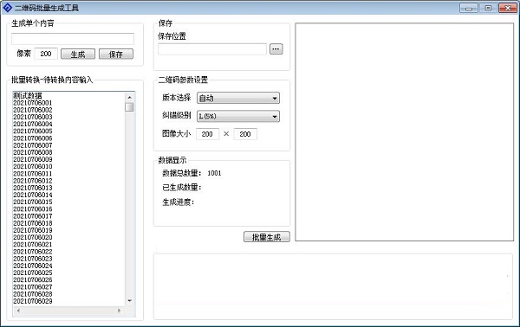Click the application logo in title bar
The height and width of the screenshot is (327, 520).
click(x=7, y=8)
